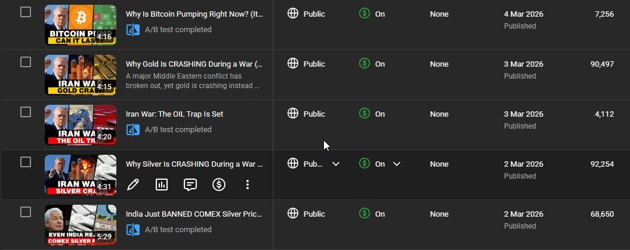Expand visibility dropdown on Silver video row

click(x=336, y=164)
